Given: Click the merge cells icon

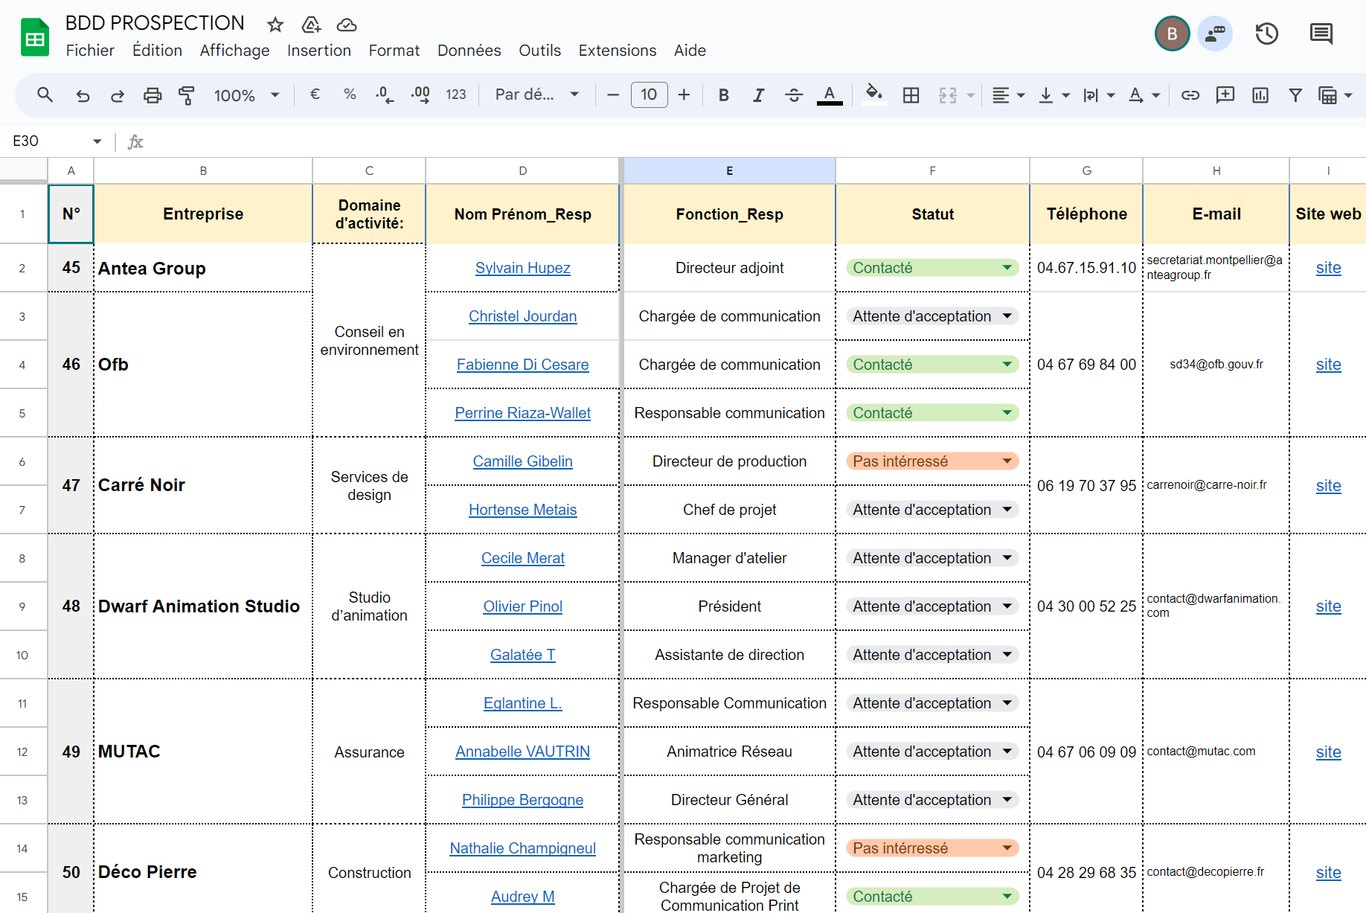Looking at the screenshot, I should (x=948, y=95).
